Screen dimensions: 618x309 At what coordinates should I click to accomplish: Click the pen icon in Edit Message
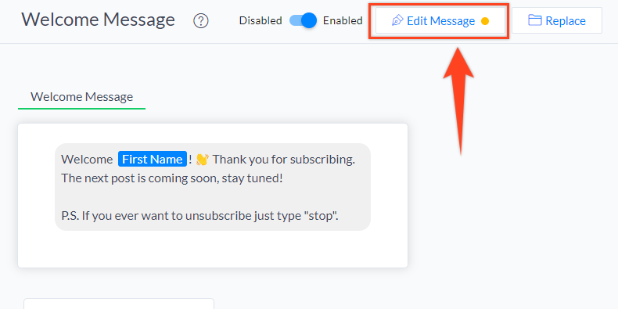click(x=397, y=20)
